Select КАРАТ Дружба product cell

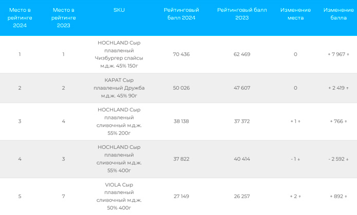(119, 88)
